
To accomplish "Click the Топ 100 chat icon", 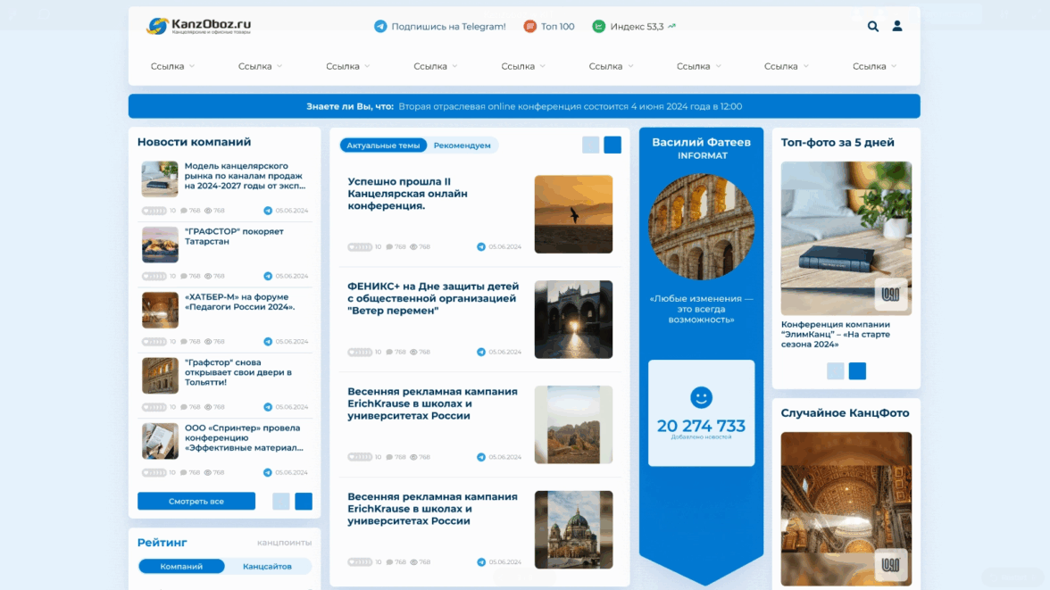I will point(529,26).
